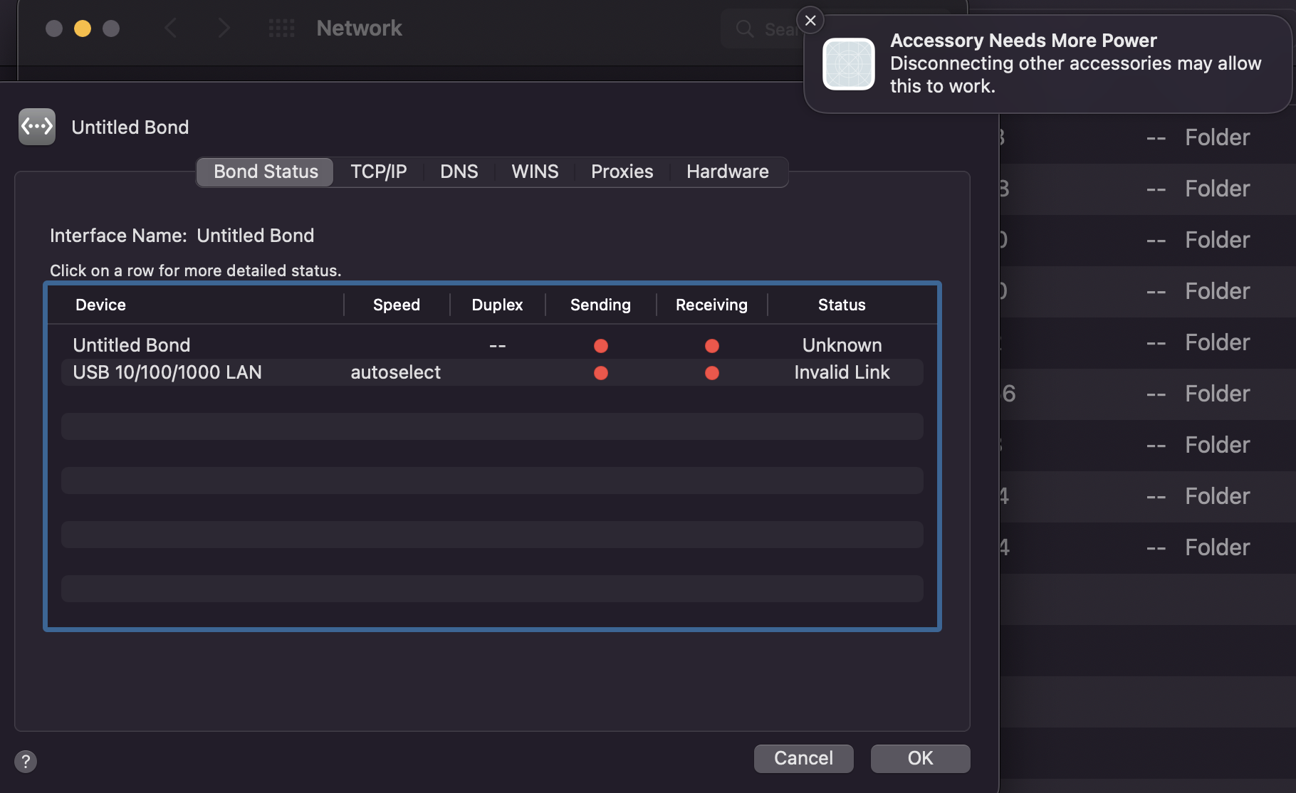This screenshot has width=1296, height=793.
Task: Switch to the Hardware tab
Action: (x=727, y=172)
